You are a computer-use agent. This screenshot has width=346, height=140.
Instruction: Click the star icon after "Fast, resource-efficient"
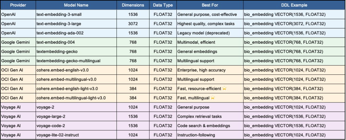tap(224, 89)
